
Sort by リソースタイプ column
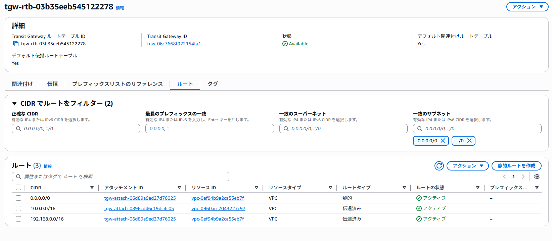click(x=330, y=188)
